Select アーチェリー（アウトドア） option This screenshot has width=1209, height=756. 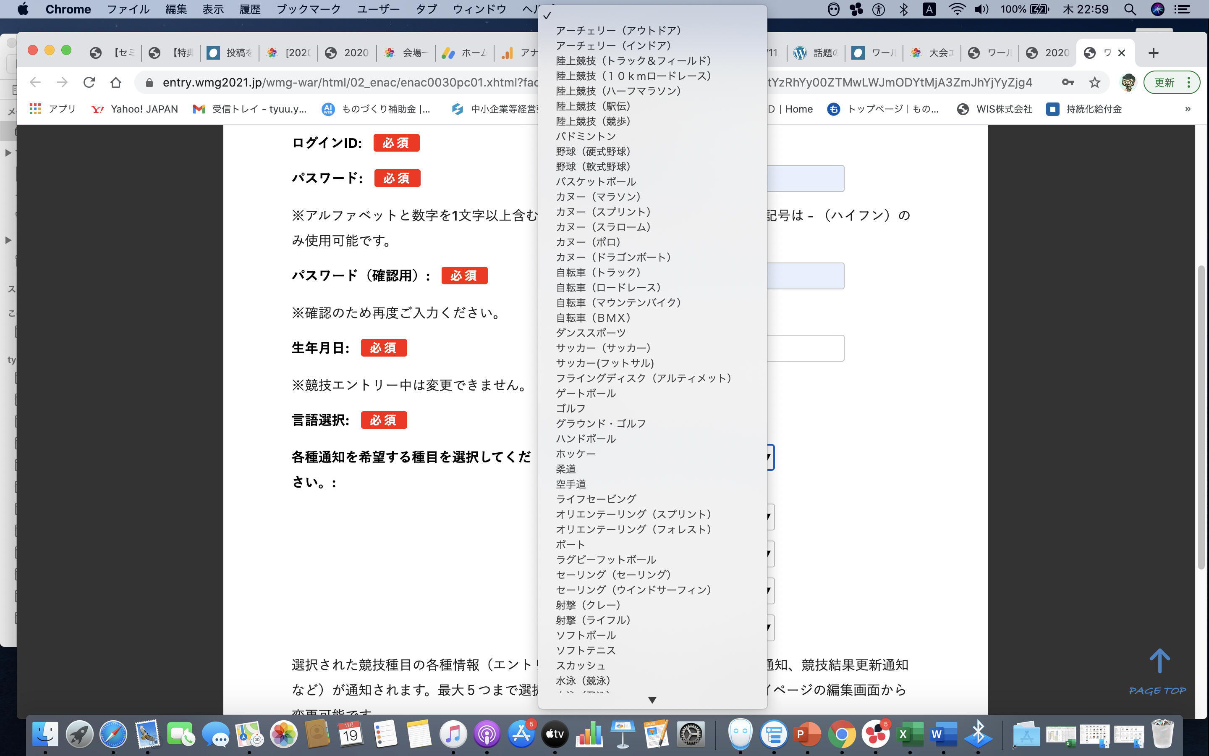tap(652, 31)
